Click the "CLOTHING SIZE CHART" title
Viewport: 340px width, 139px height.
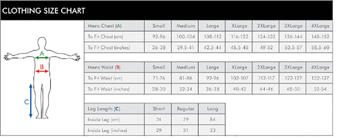(x=44, y=11)
